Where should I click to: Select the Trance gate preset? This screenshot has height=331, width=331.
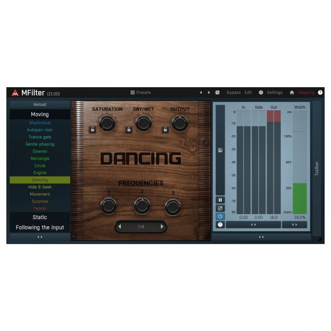(x=40, y=137)
